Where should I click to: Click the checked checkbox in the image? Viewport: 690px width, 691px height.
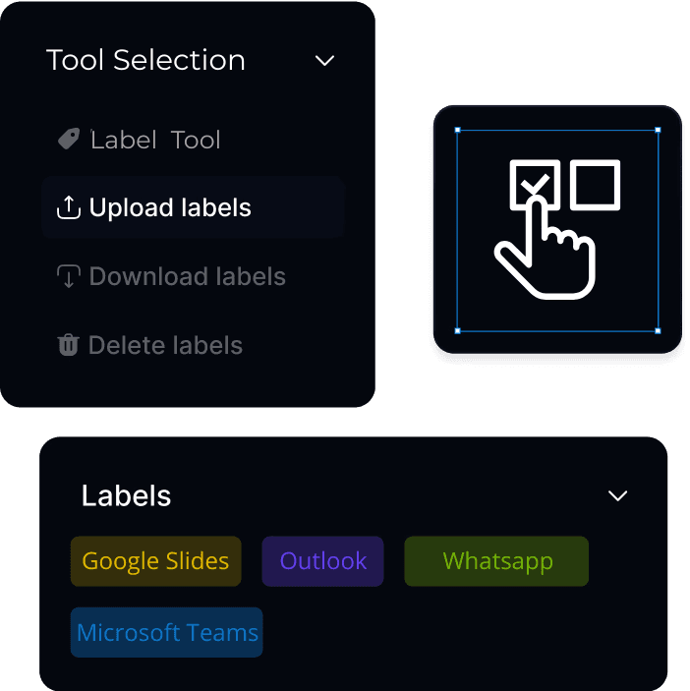pyautogui.click(x=535, y=185)
